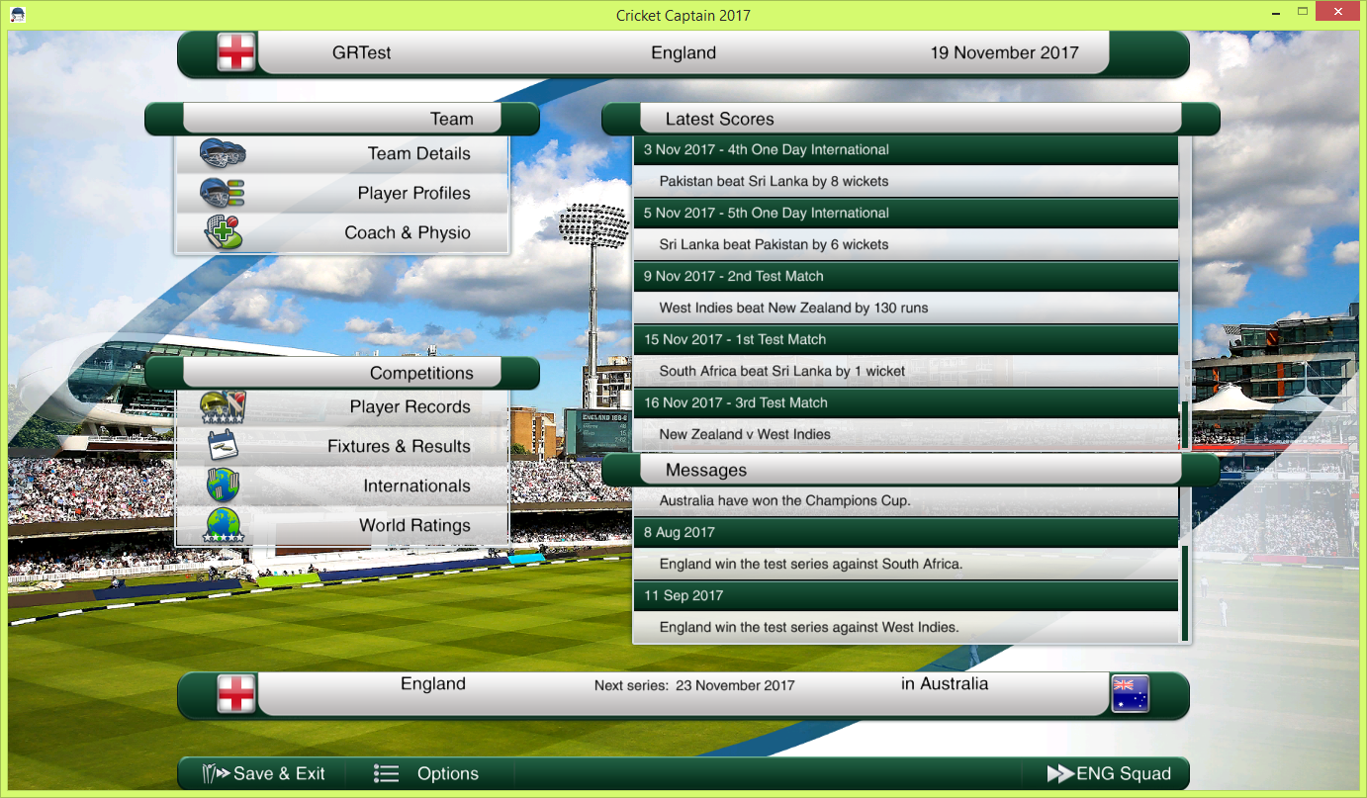Open Internationals competitions
This screenshot has width=1367, height=798.
pyautogui.click(x=342, y=486)
